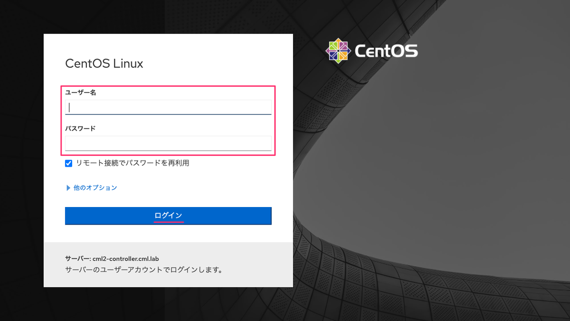Click the サーバー: label in footer
Image resolution: width=570 pixels, height=321 pixels.
click(x=78, y=259)
